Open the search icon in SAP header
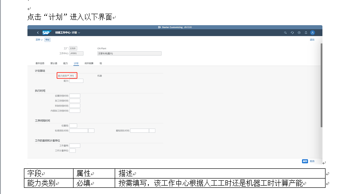This screenshot has height=194, width=349. click(285, 33)
